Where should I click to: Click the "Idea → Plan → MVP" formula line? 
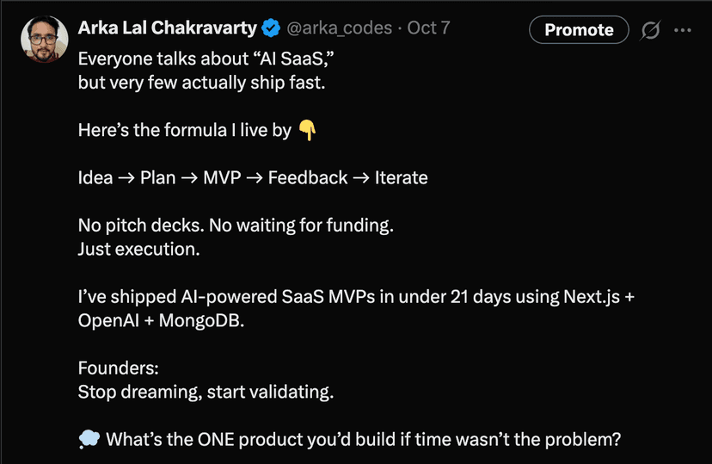[252, 178]
